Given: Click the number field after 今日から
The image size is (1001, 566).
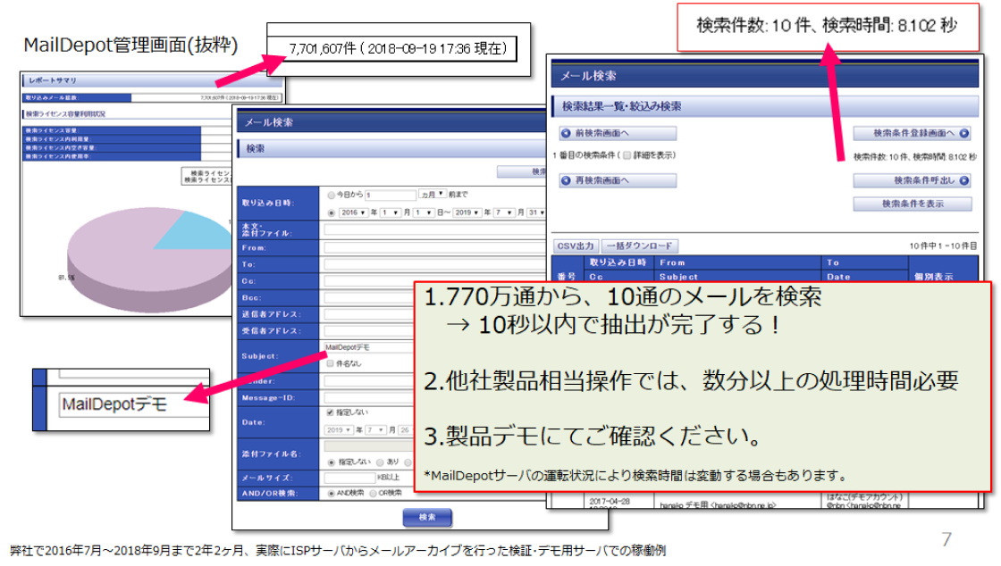Looking at the screenshot, I should 390,195.
